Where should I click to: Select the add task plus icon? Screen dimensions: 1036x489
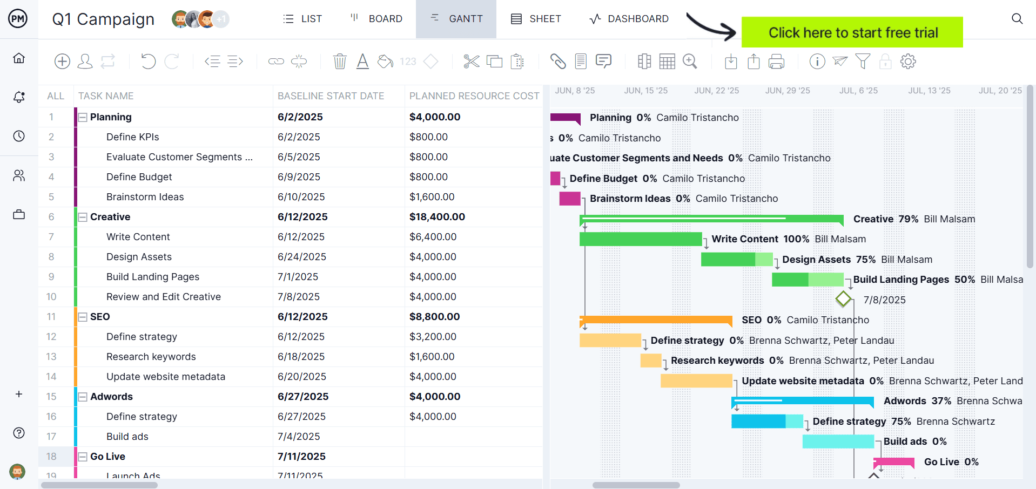(62, 61)
